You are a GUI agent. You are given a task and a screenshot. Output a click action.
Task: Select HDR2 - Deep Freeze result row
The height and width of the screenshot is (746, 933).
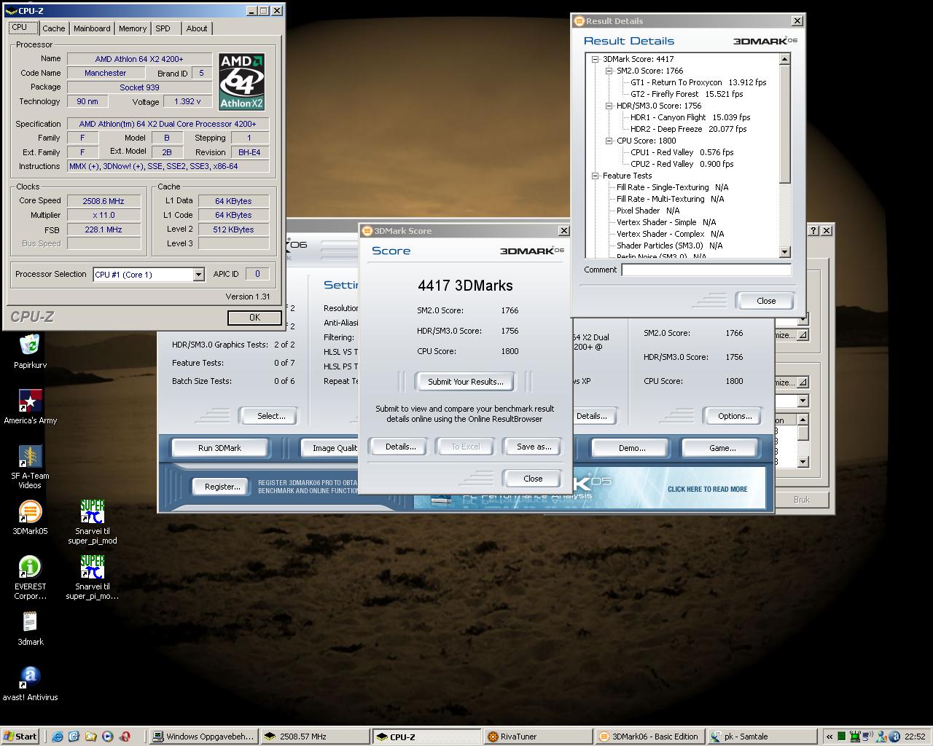(x=688, y=129)
